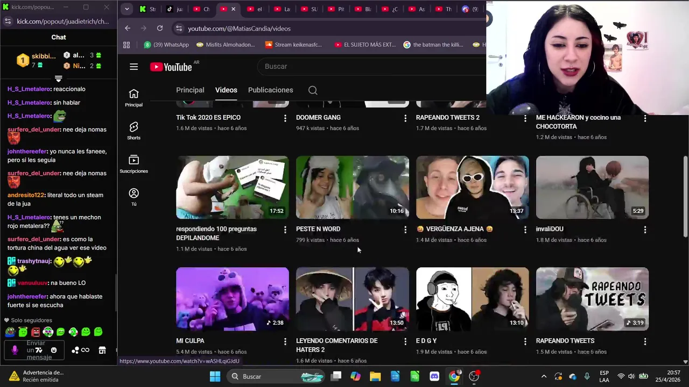Open the YouTube hamburger guide menu
The image size is (689, 387).
click(x=133, y=67)
